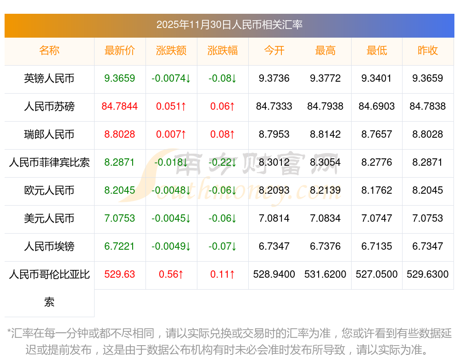This screenshot has height=364, width=459.
Task: Select the 涨跌幅 column header
Action: (223, 50)
